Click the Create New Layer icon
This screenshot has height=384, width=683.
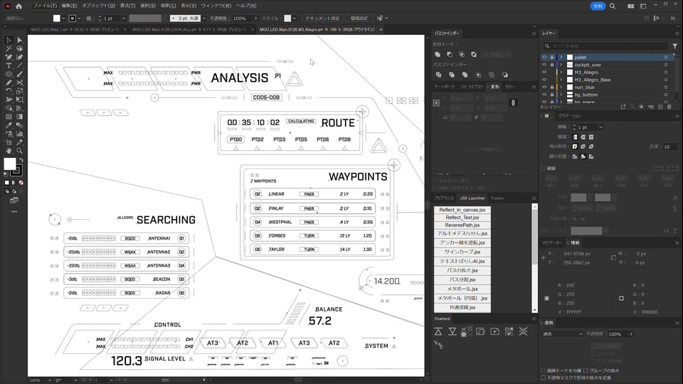click(660, 107)
